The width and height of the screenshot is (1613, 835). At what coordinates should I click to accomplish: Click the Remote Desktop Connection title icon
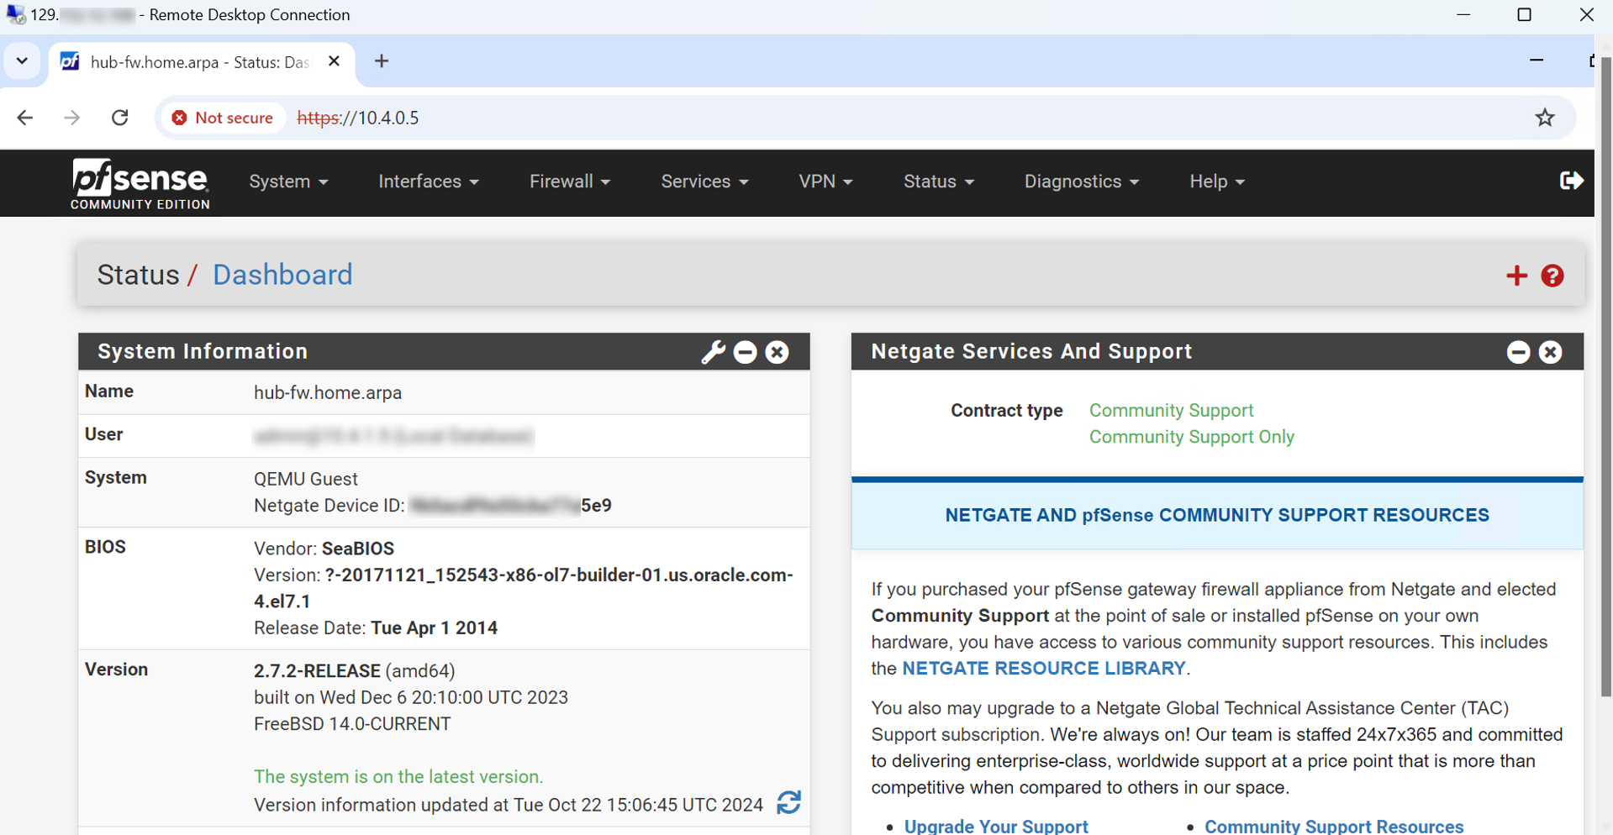[15, 14]
